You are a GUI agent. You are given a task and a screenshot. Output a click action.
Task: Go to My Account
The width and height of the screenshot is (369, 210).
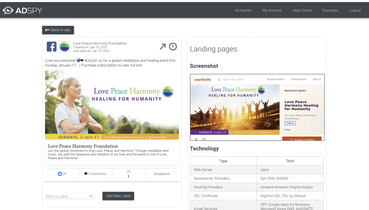[272, 10]
